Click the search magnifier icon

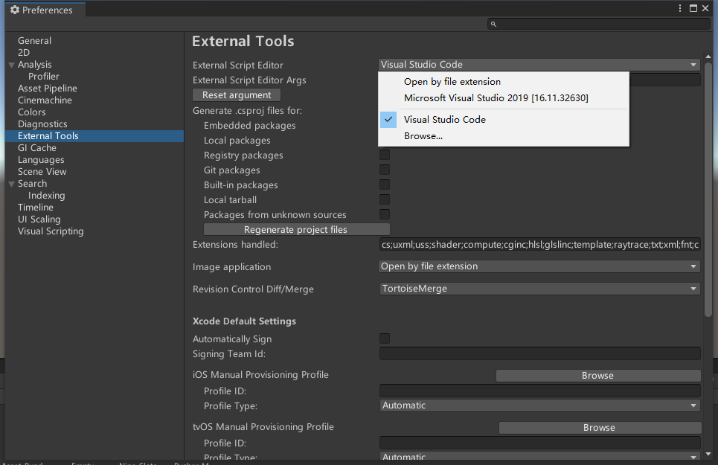(493, 24)
